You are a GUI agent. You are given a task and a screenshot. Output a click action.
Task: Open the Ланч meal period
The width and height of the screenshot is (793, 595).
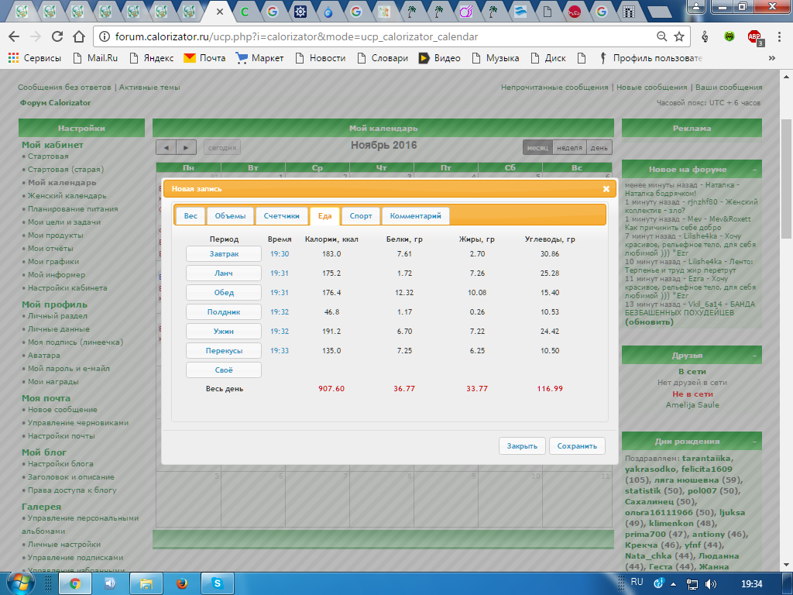click(x=224, y=273)
